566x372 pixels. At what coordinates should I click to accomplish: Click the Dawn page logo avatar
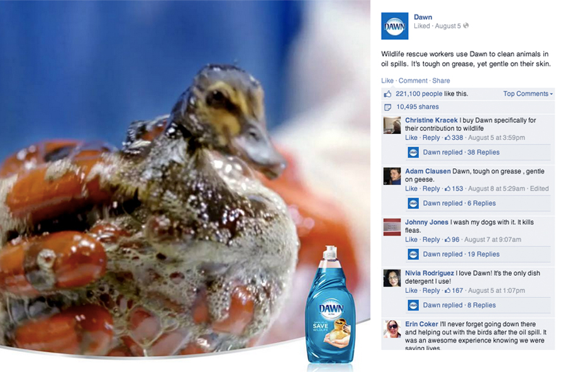tap(394, 26)
